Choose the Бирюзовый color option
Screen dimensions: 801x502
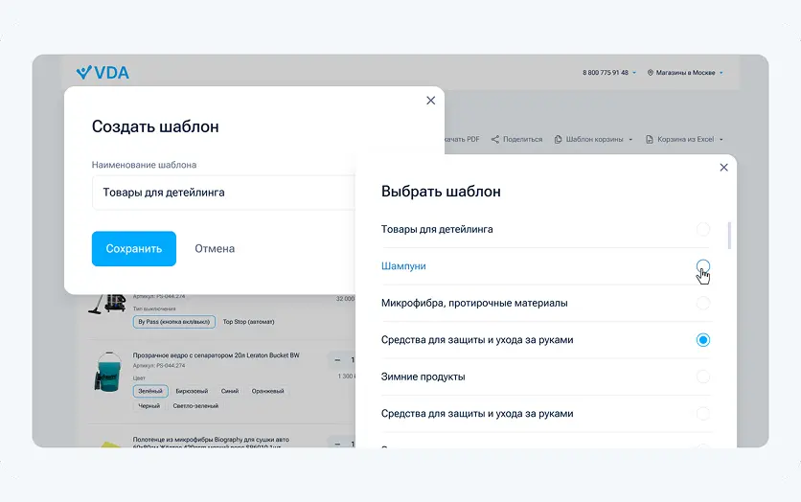tap(192, 391)
